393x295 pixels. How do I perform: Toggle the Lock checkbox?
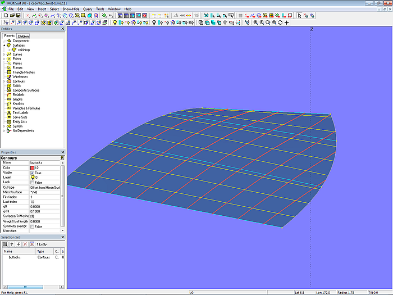click(x=32, y=182)
